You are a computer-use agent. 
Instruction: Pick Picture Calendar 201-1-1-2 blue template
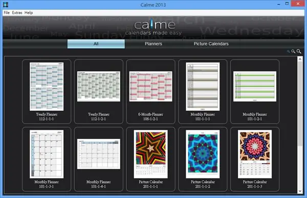point(203,159)
